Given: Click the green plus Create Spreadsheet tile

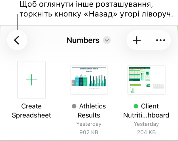Looking at the screenshot, I should [31, 80].
